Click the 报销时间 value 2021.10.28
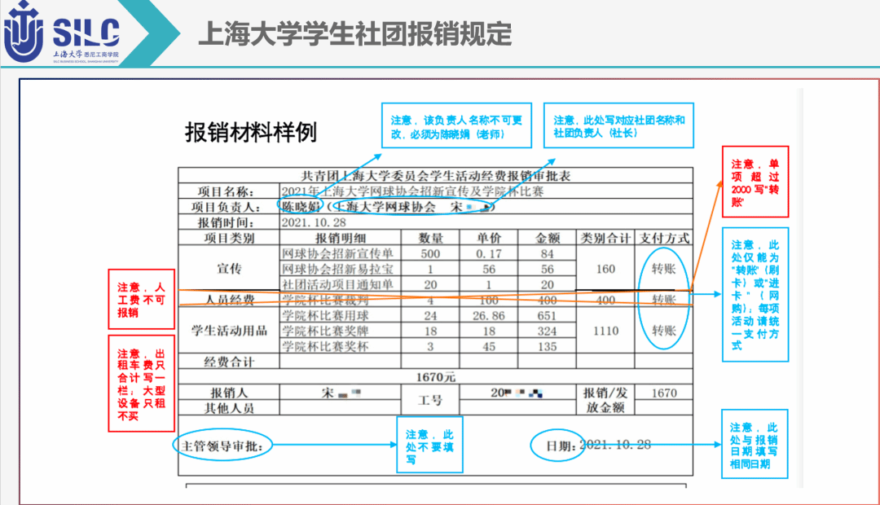This screenshot has height=505, width=880. (312, 222)
